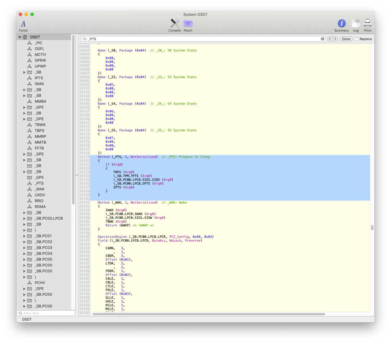Open search options magnifier menu

85,39
